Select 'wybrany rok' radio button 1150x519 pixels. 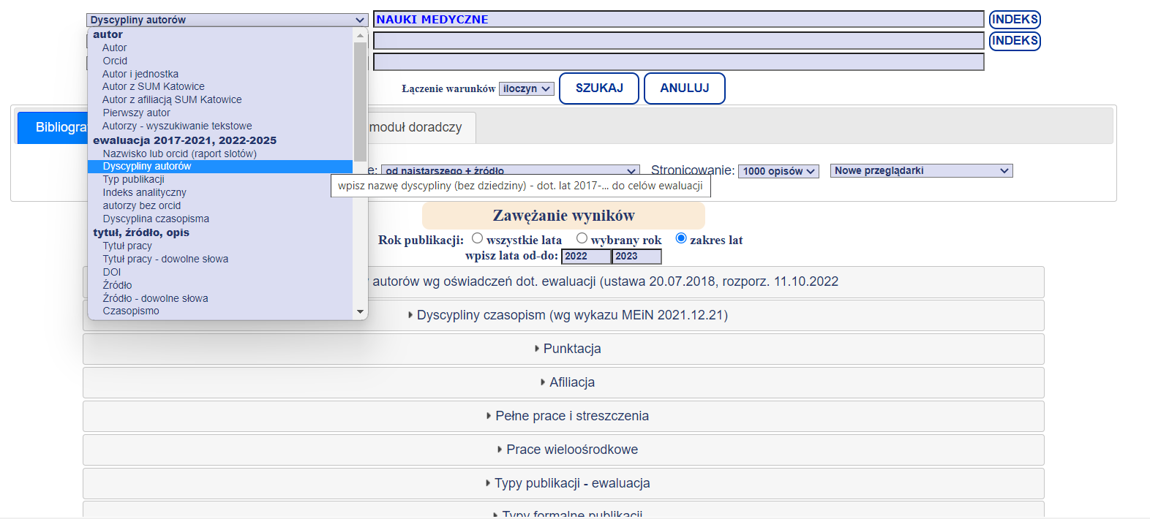click(x=582, y=238)
